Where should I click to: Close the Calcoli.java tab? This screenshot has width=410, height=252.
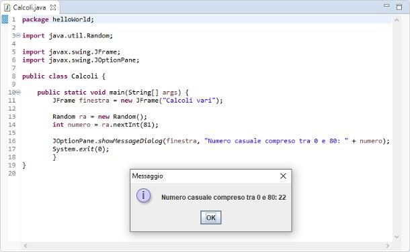[53, 7]
